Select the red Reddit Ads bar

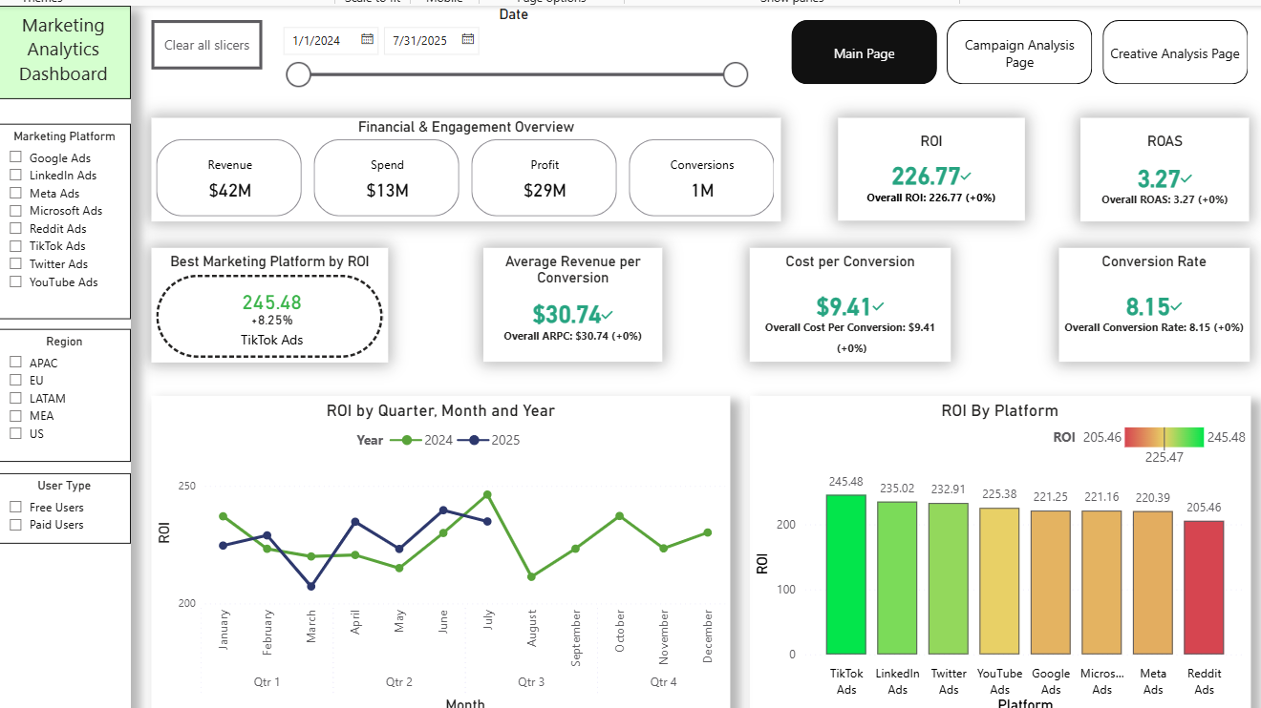point(1204,587)
